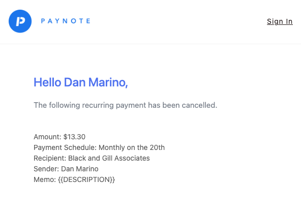This screenshot has height=213, width=301.
Task: Click 'Monthly on the 20th' schedule value
Action: coord(132,147)
